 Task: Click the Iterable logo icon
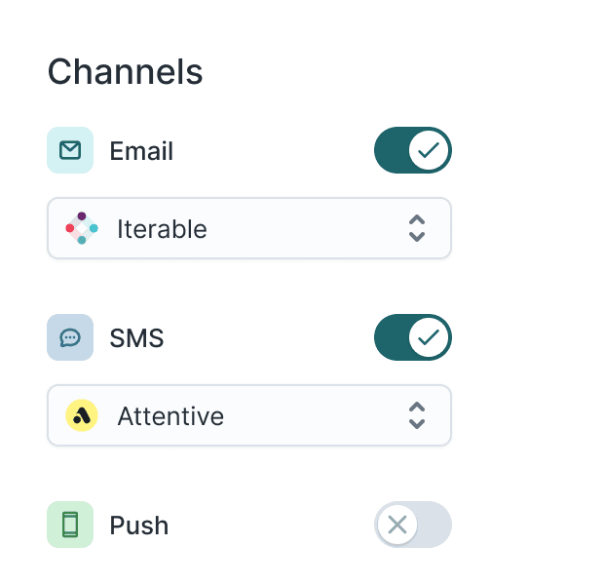pos(82,228)
